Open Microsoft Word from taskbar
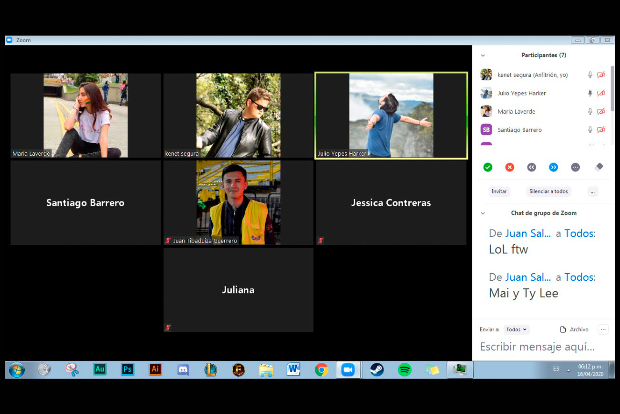 [x=293, y=370]
